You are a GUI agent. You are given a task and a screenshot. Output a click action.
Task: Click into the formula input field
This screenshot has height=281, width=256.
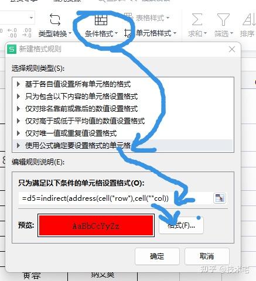click(115, 198)
